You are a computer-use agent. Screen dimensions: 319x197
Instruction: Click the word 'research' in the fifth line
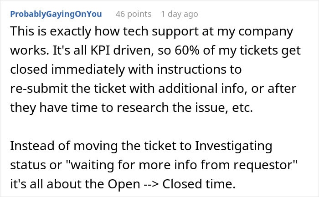[143, 108]
